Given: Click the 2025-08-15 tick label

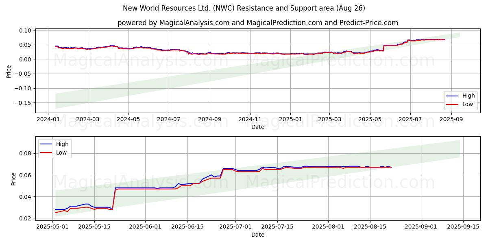Looking at the screenshot, I should click(x=370, y=227).
